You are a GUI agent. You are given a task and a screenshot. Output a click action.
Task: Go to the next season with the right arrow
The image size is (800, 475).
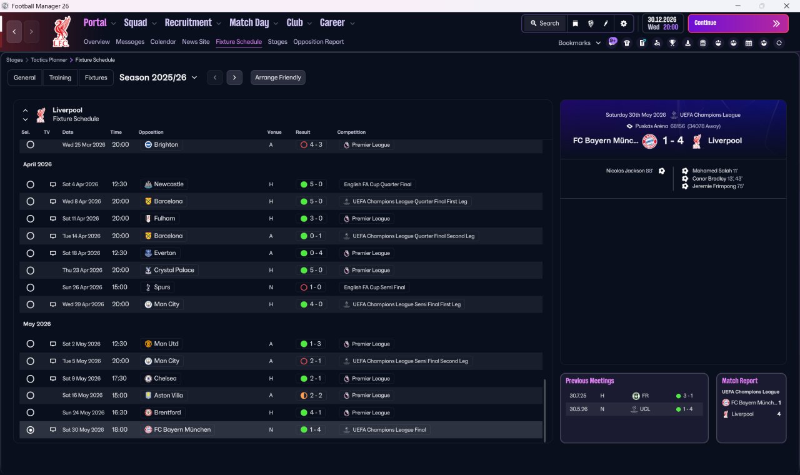[x=234, y=77]
